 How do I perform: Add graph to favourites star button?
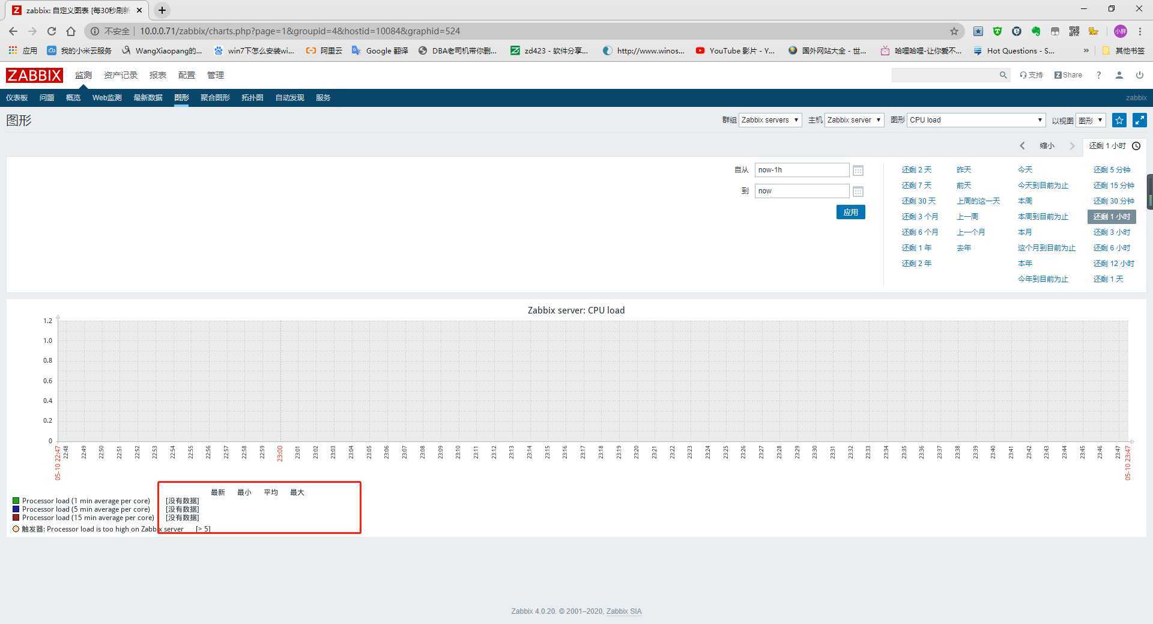pos(1119,120)
